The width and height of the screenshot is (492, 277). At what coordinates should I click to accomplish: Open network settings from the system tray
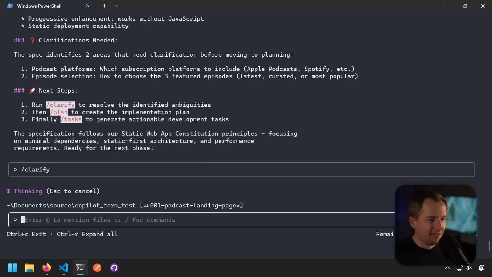(459, 268)
